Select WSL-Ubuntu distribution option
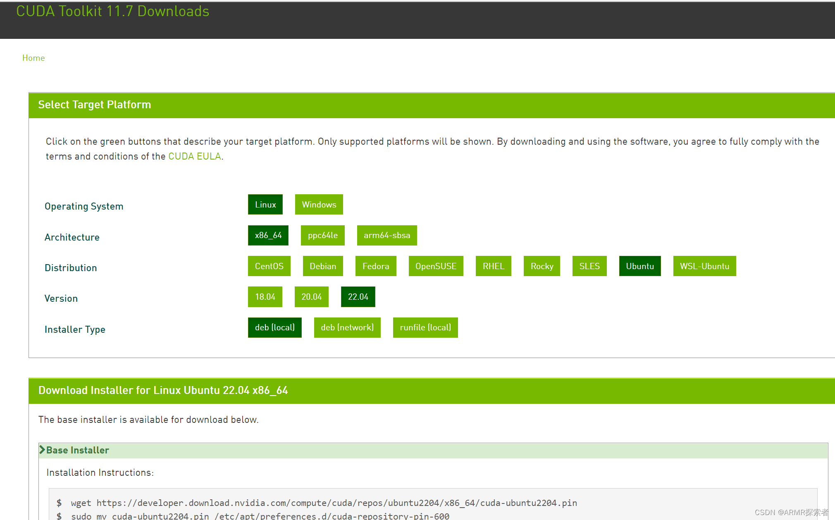Viewport: 835px width, 520px height. [704, 266]
